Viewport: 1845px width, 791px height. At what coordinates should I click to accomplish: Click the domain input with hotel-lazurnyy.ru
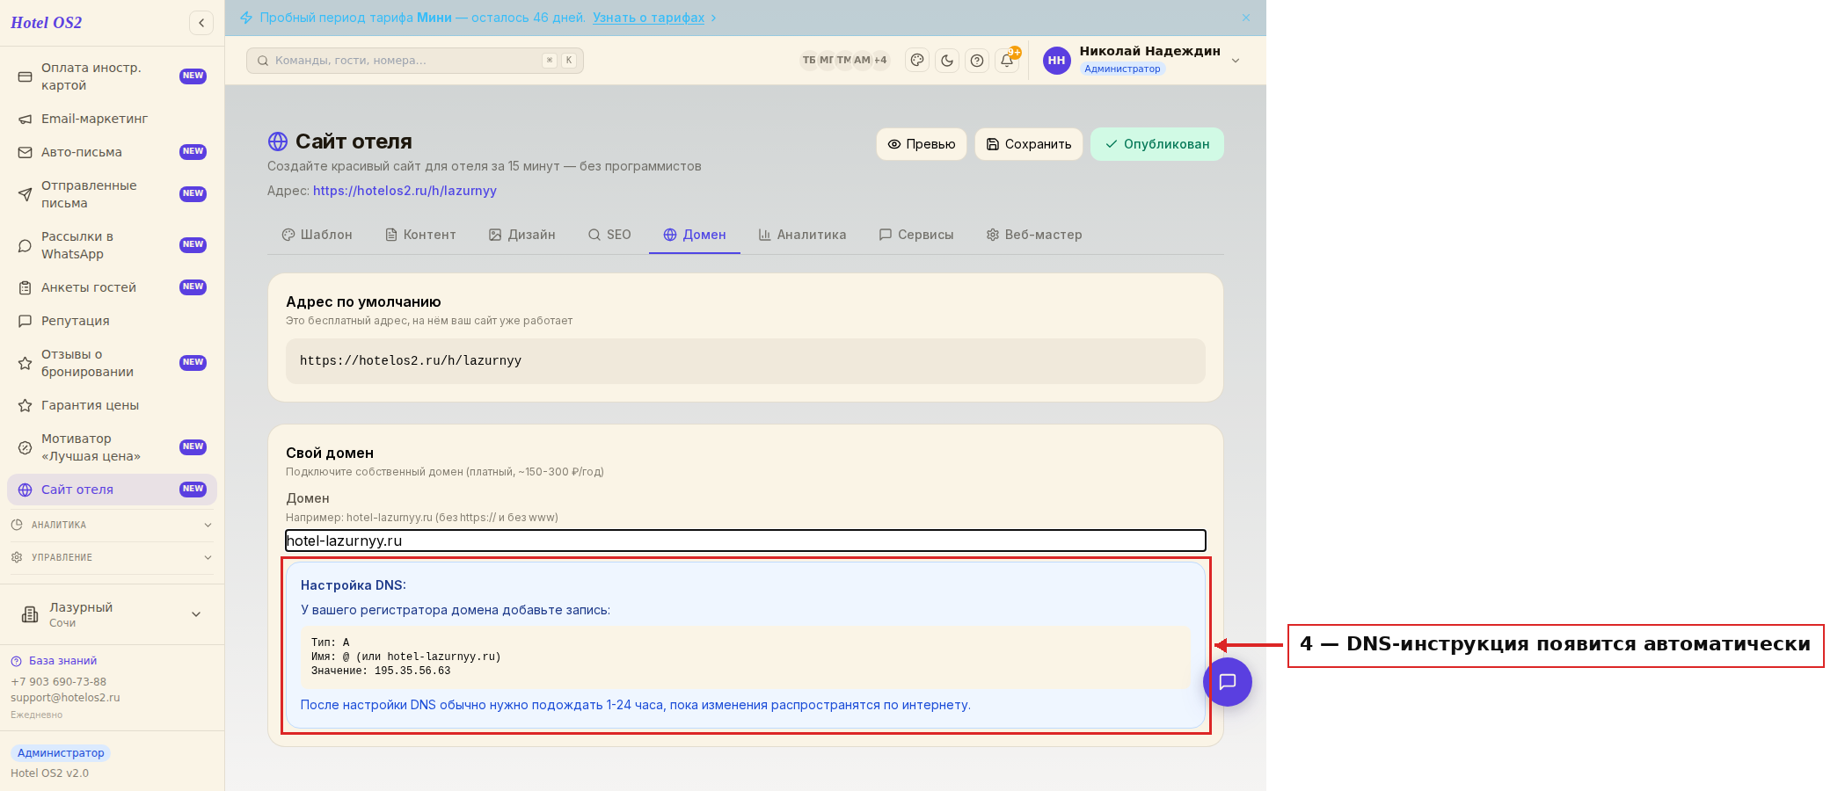(746, 541)
